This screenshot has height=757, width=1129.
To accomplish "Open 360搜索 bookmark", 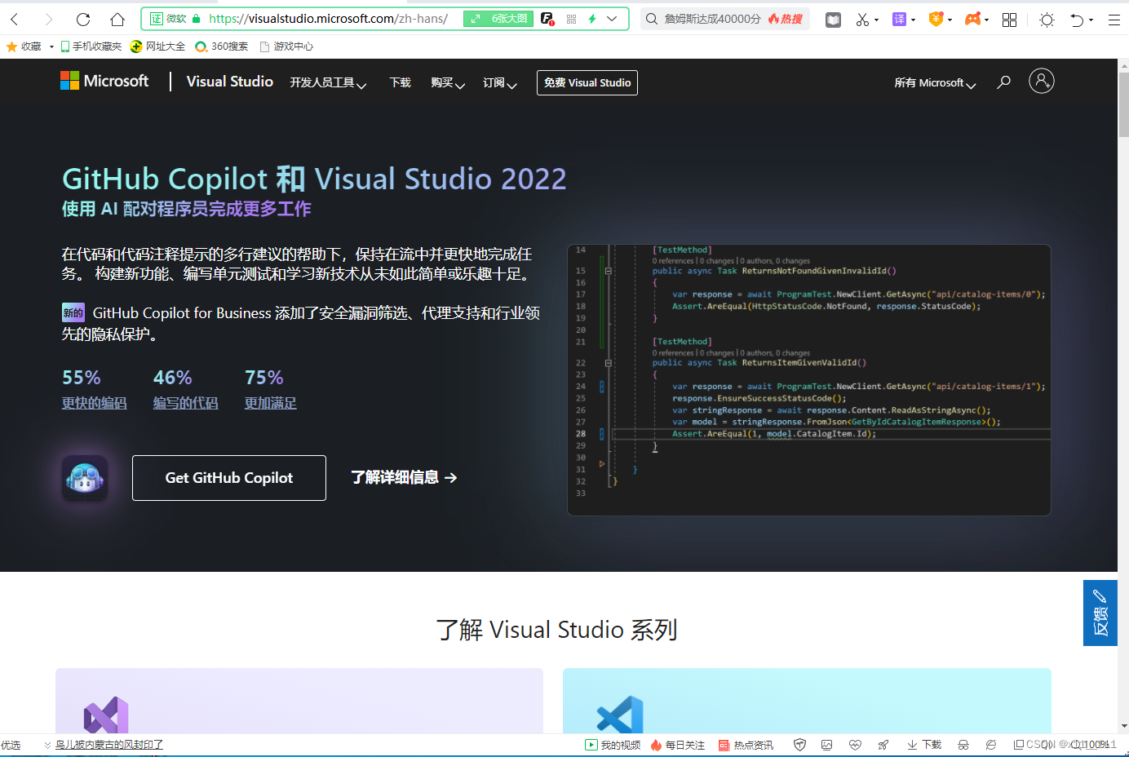I will click(x=222, y=46).
